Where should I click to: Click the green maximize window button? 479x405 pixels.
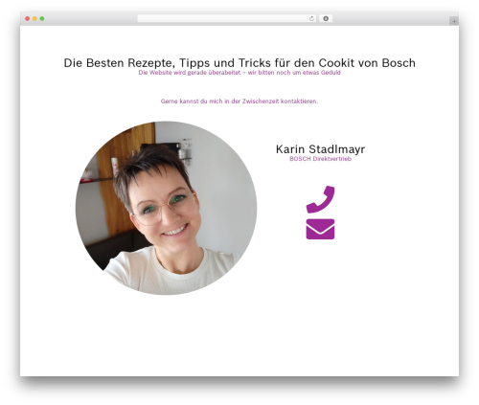pyautogui.click(x=42, y=19)
